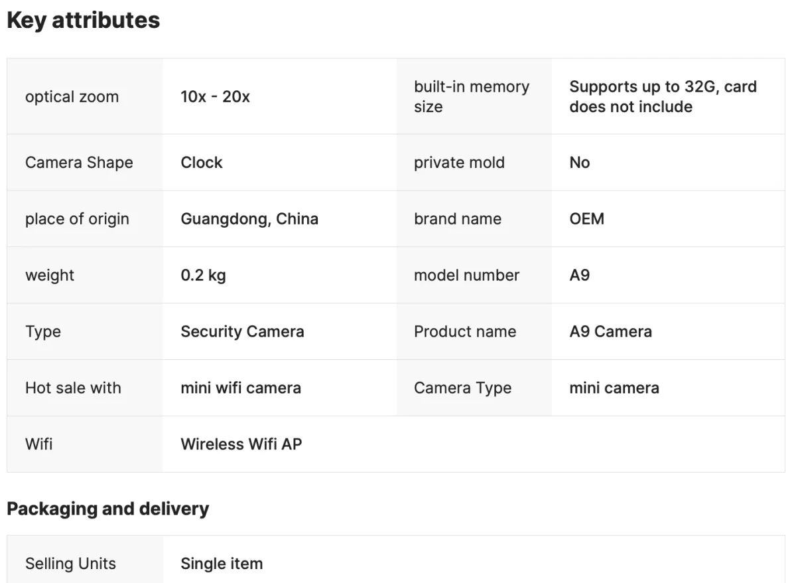
Task: Click the Wireless Wifi AP value
Action: (x=241, y=444)
